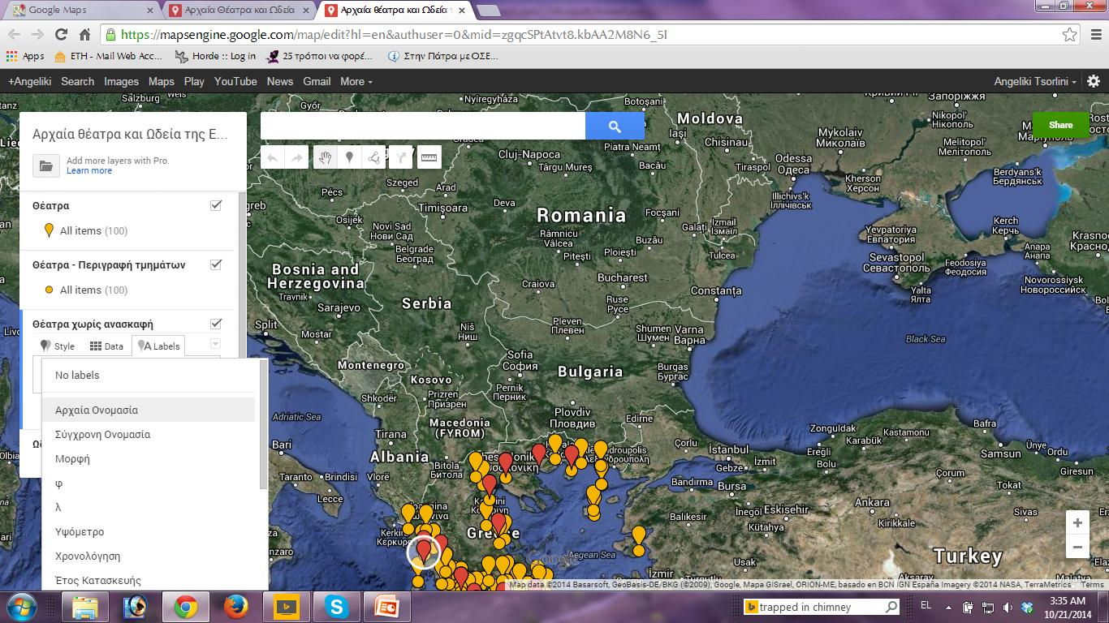Toggle visibility of the Θέατρα layer
This screenshot has width=1109, height=623.
pos(216,205)
